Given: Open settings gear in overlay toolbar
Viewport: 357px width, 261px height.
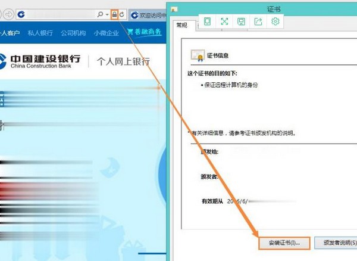Looking at the screenshot, I should (275, 21).
